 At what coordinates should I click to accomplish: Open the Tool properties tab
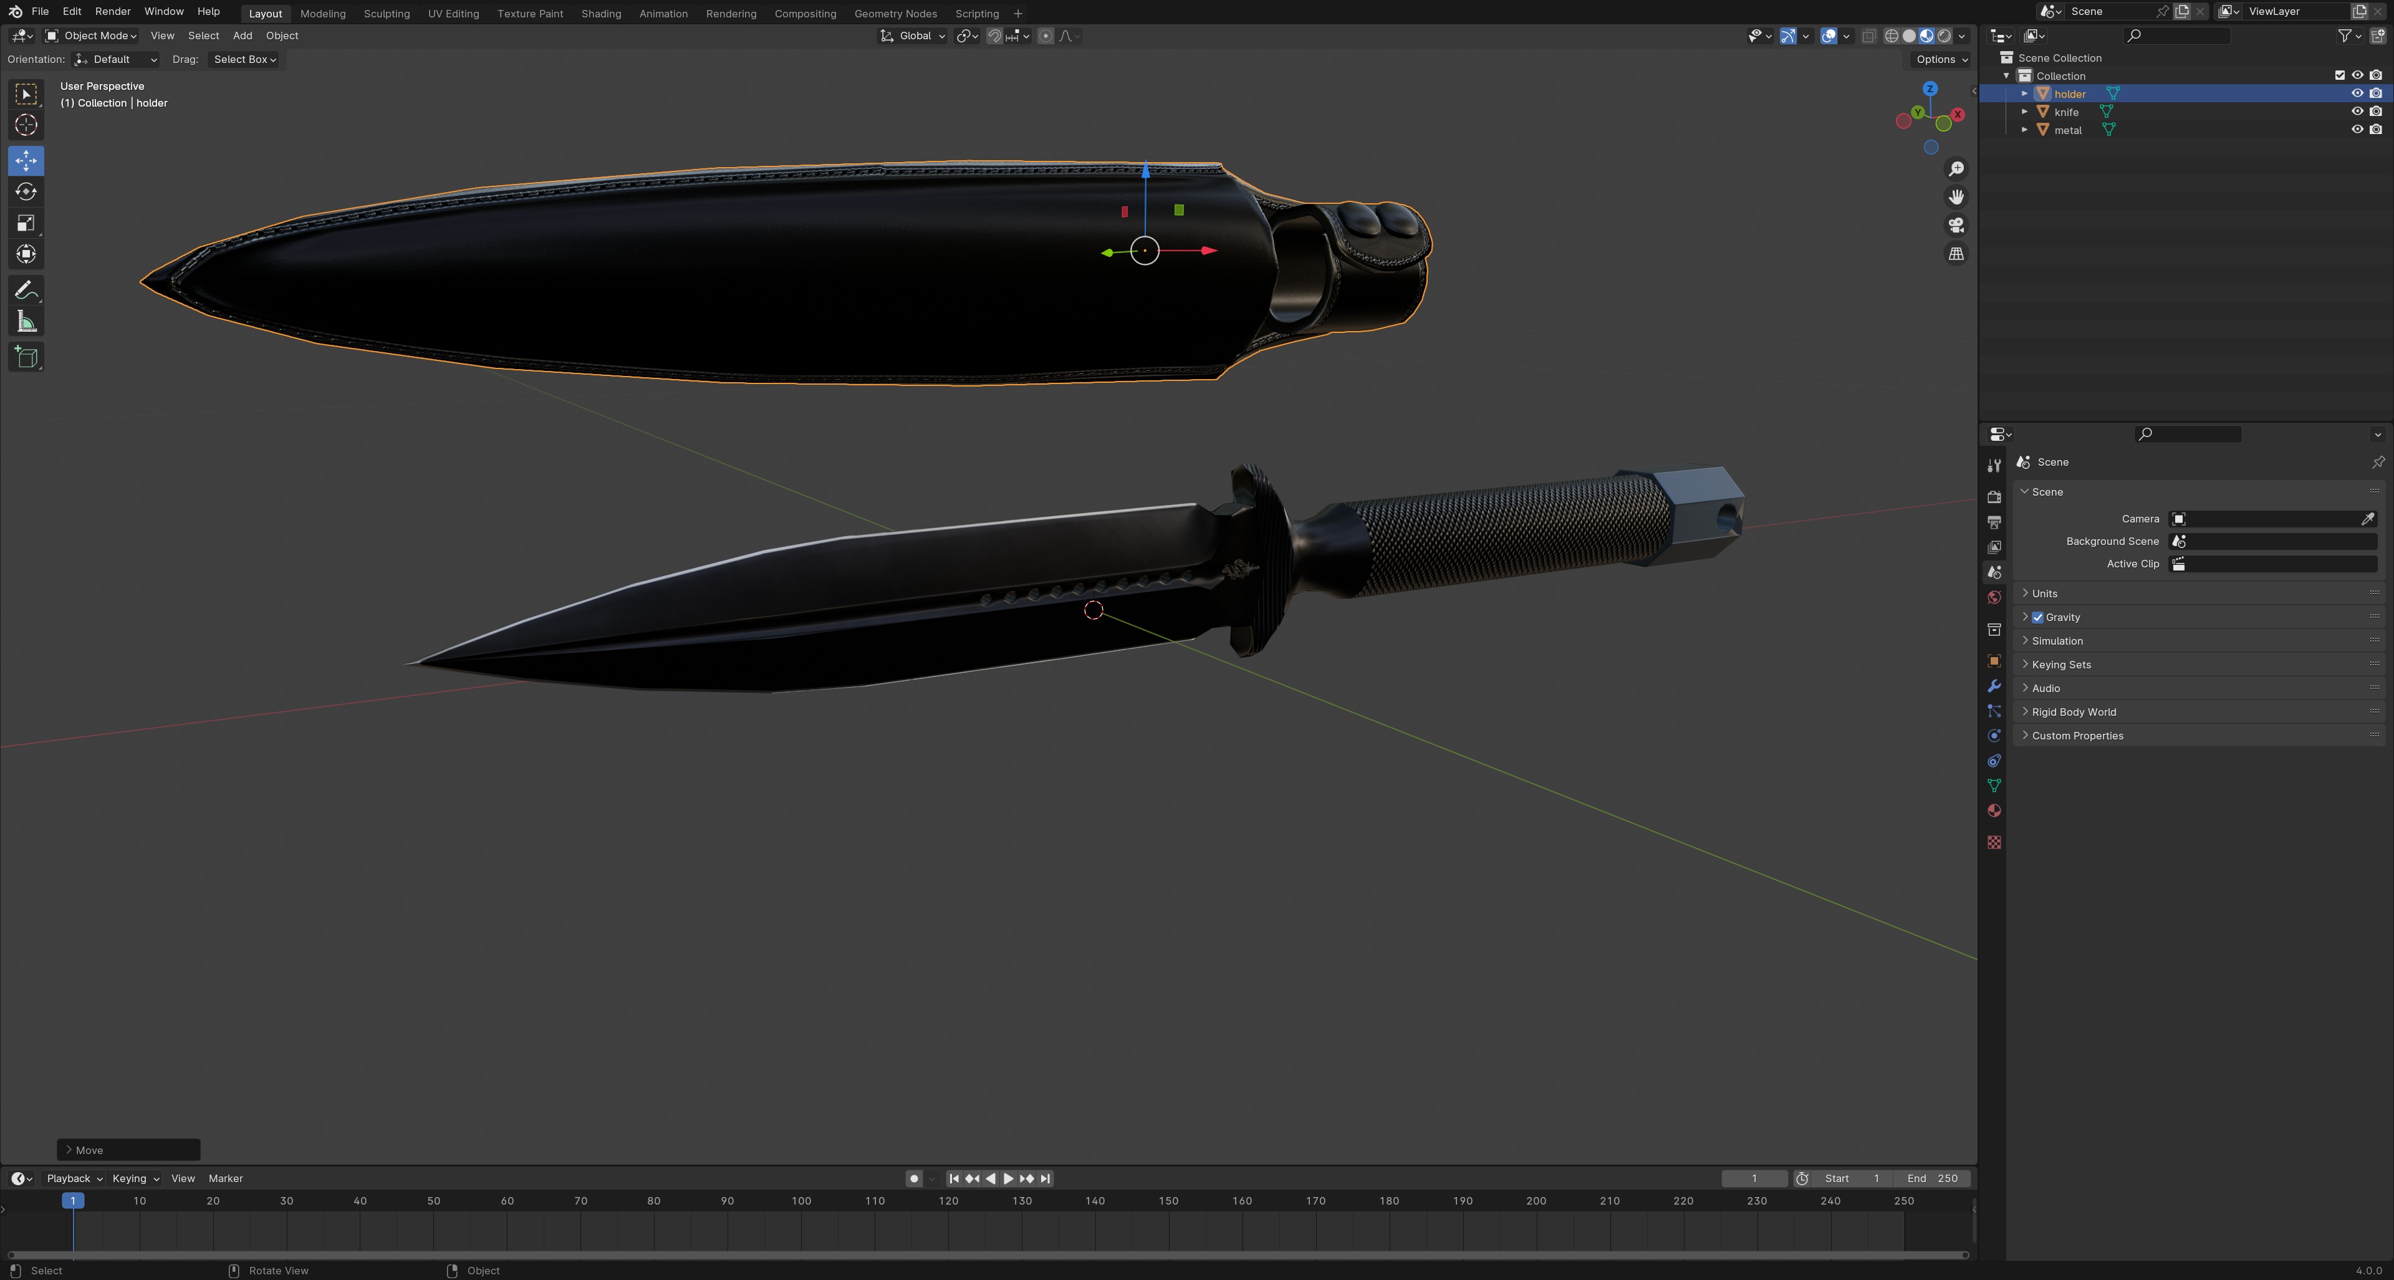click(x=1994, y=464)
